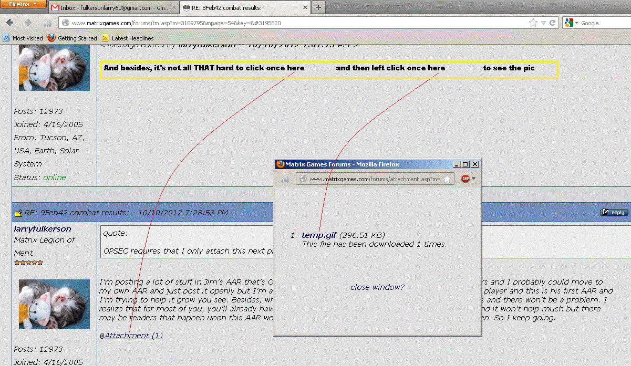Select the RE: 8Feb42 combat results tab
The width and height of the screenshot is (631, 366).
245,8
